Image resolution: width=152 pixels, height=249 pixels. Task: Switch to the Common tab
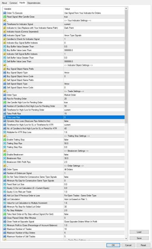[13, 3]
